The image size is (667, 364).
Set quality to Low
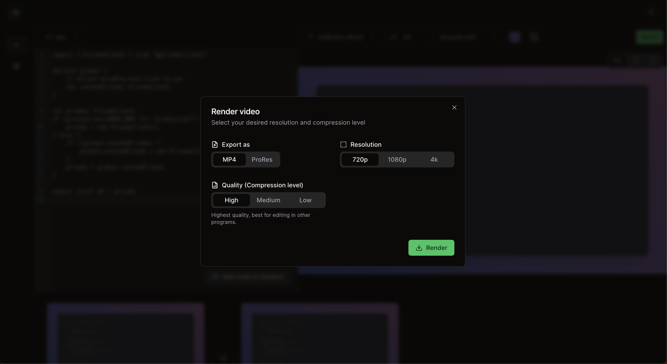305,200
